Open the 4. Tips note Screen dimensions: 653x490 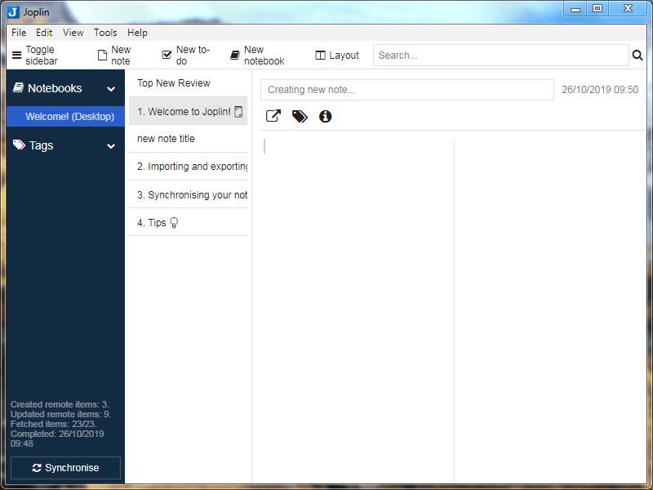188,222
